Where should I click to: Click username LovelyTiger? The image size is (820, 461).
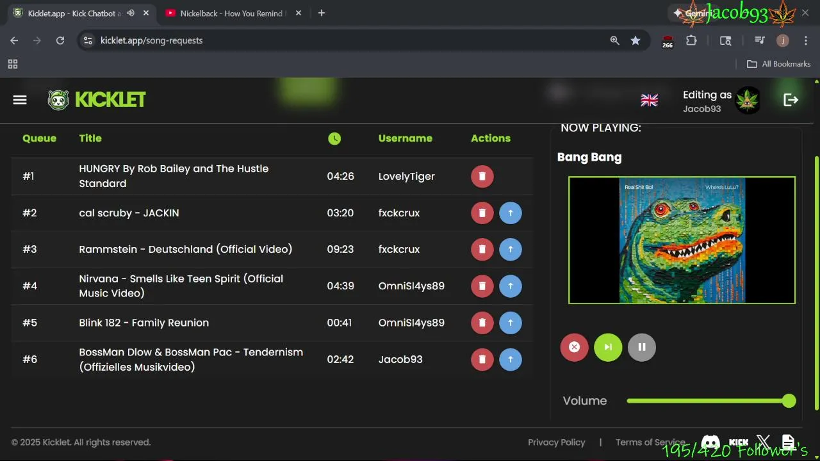pos(406,176)
